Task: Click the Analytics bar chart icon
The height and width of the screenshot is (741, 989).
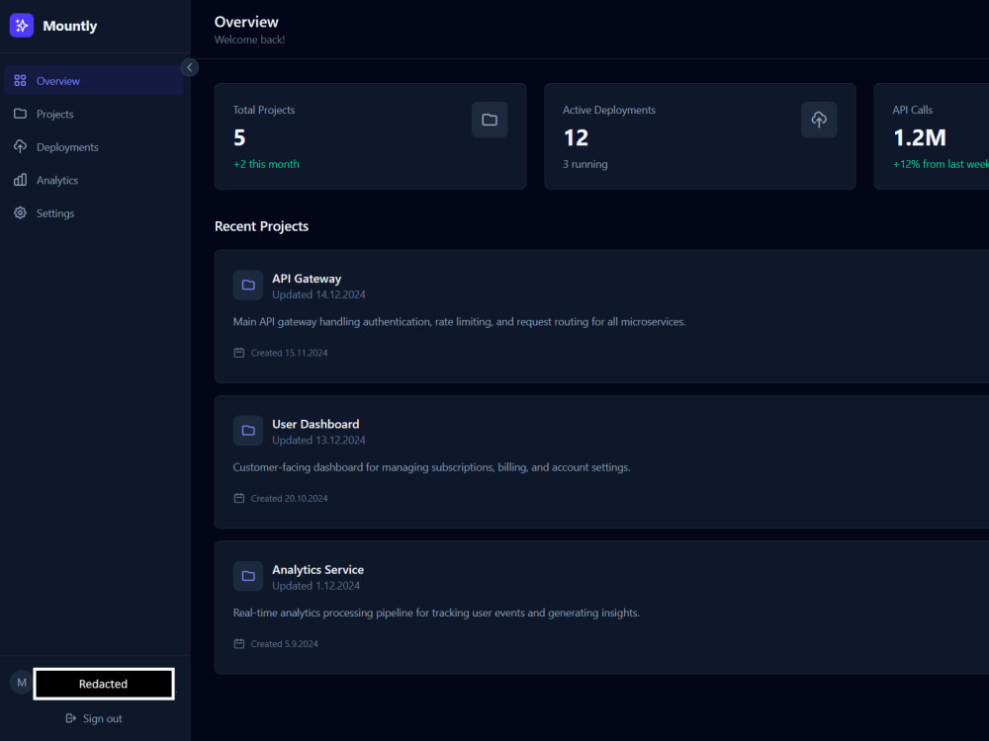Action: click(20, 180)
